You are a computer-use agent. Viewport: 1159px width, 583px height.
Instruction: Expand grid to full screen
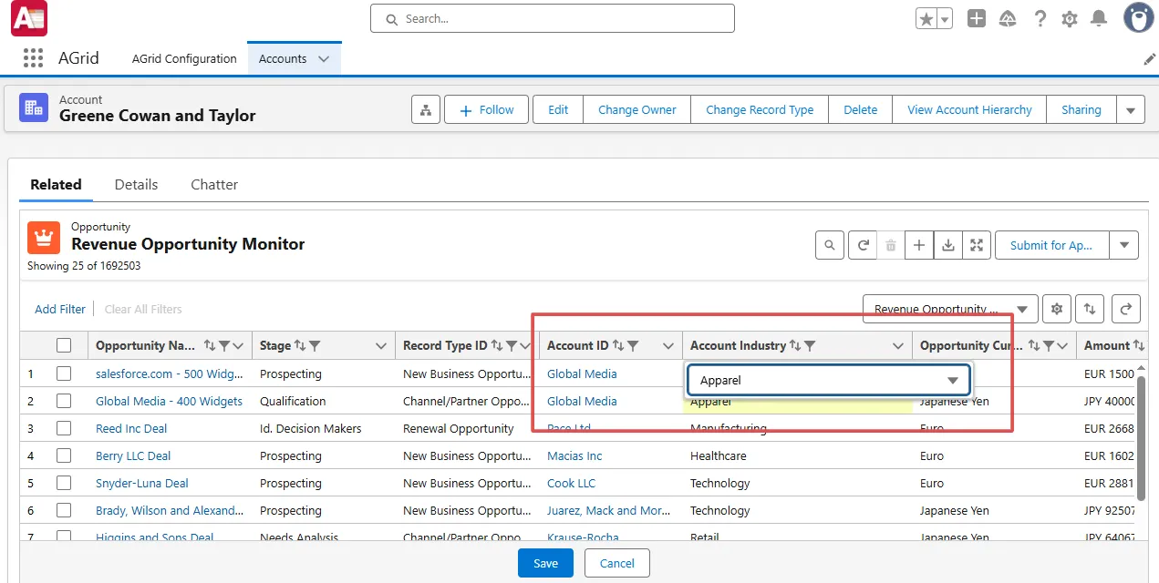(977, 245)
